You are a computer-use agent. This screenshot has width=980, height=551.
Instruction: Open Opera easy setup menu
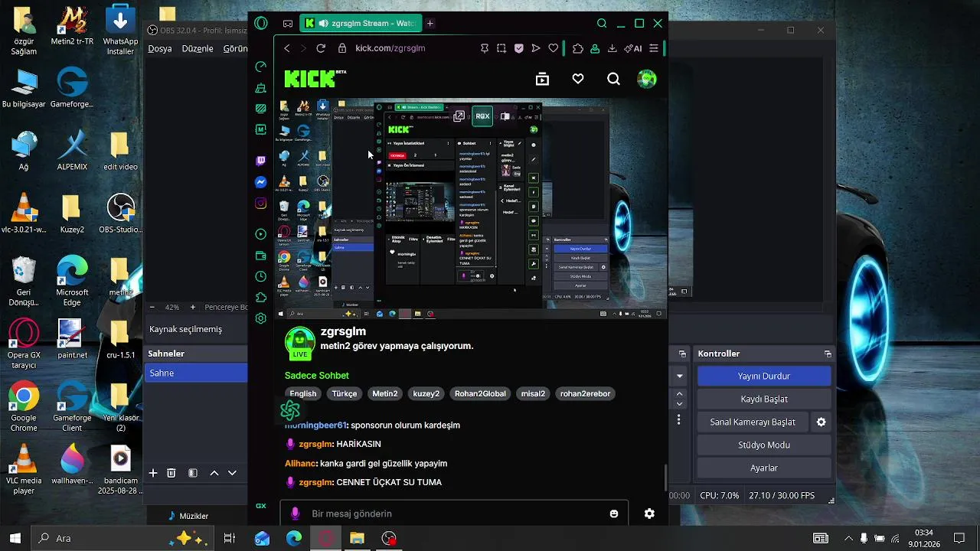[653, 48]
